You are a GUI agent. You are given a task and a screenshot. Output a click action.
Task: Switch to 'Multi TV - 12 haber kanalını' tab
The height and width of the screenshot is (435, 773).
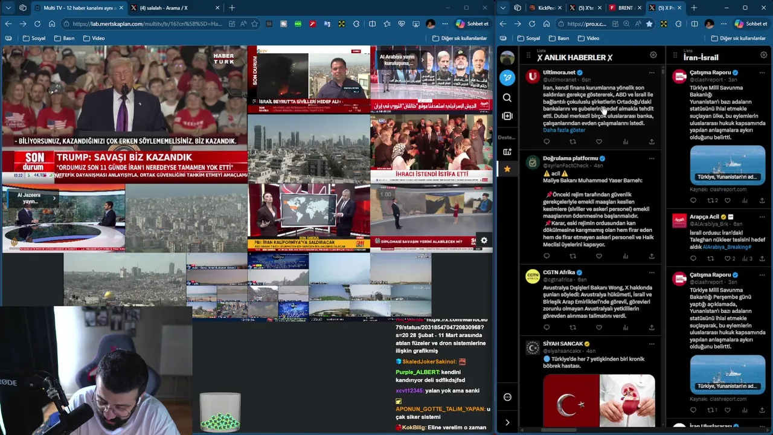point(79,8)
